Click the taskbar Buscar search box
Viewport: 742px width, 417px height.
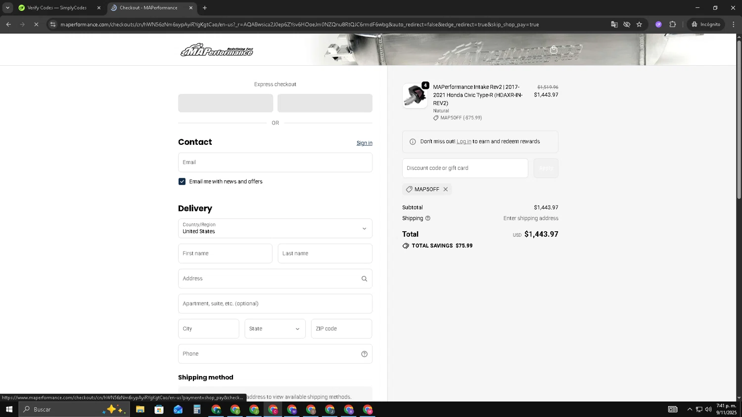[74, 409]
